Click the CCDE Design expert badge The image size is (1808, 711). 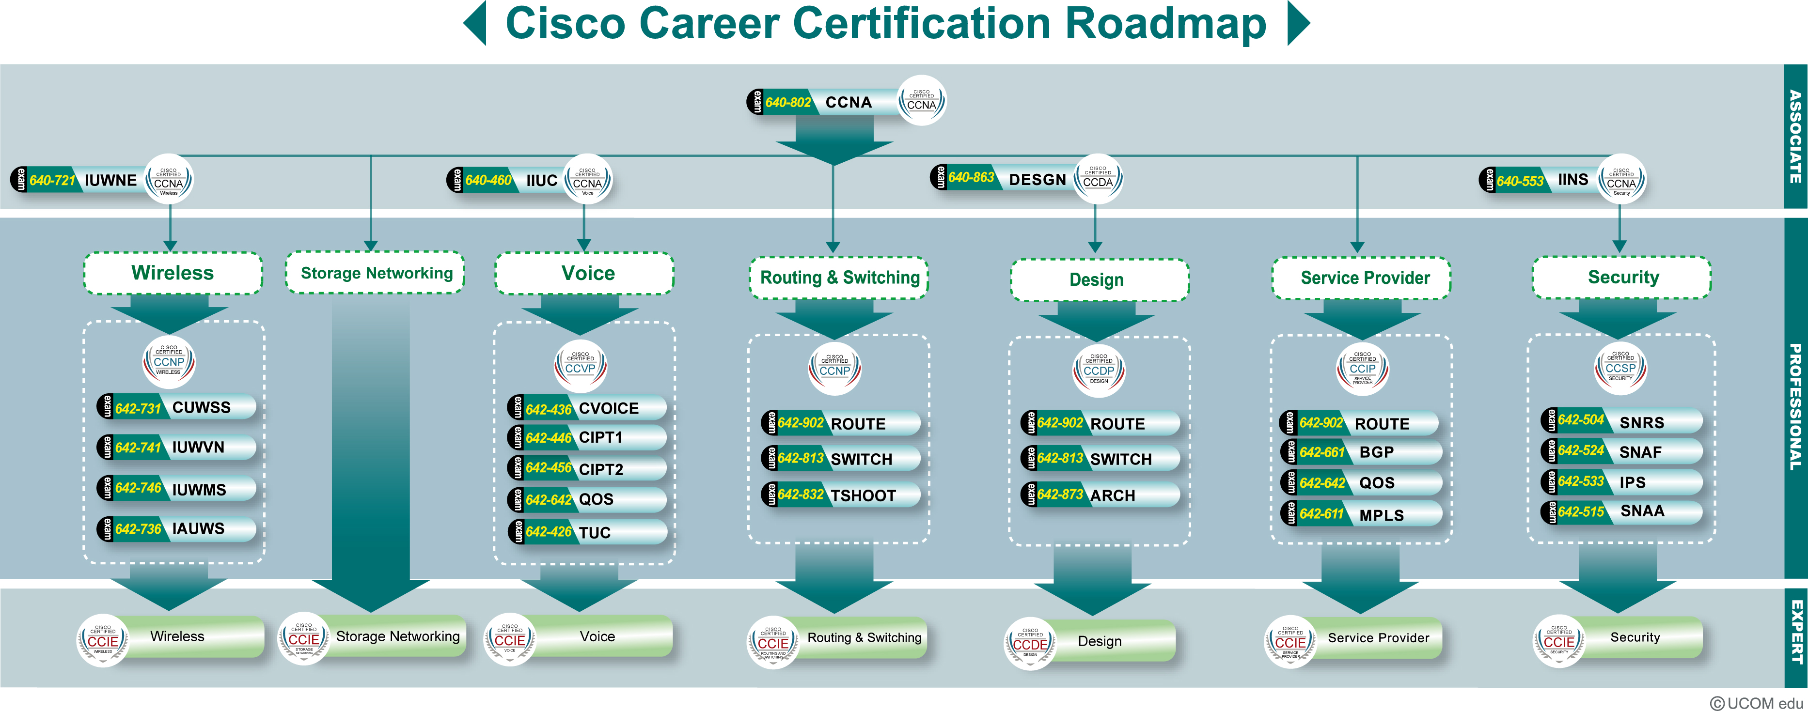[1030, 644]
